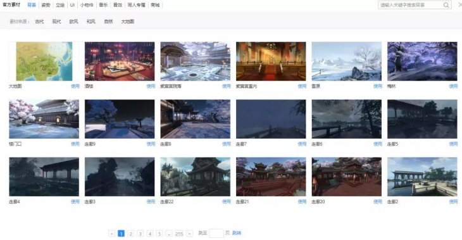The image size is (462, 240).
Task: Go to the previous page arrow
Action: click(x=111, y=234)
